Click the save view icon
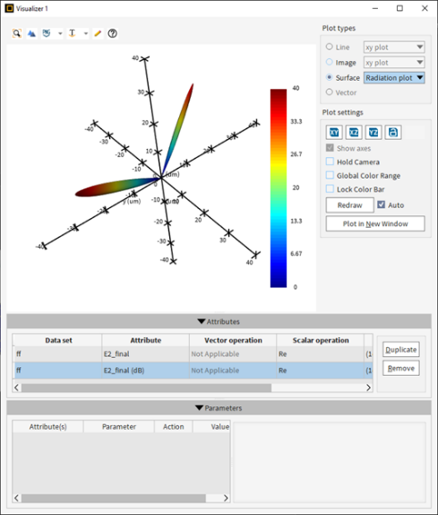This screenshot has height=515, width=438. pyautogui.click(x=393, y=133)
